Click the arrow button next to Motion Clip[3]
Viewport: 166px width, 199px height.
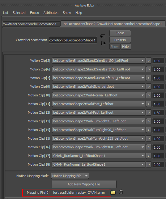[x=148, y=61]
